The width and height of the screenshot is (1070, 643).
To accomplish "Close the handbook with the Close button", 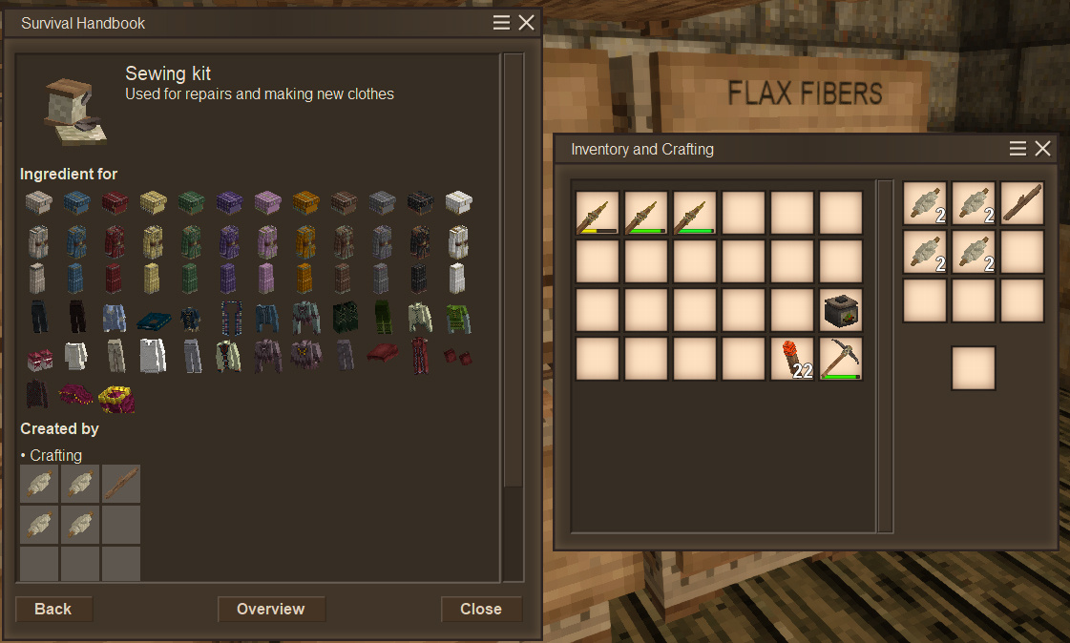I will point(481,609).
